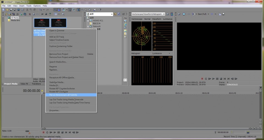Select Explore Containing Folder menu entry

point(61,46)
